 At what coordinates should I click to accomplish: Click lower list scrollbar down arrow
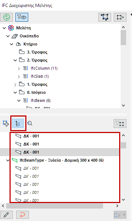click(124, 200)
